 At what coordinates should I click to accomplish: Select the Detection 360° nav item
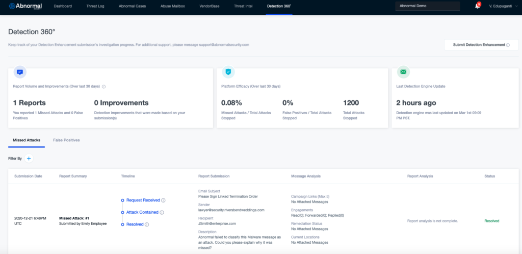click(279, 6)
